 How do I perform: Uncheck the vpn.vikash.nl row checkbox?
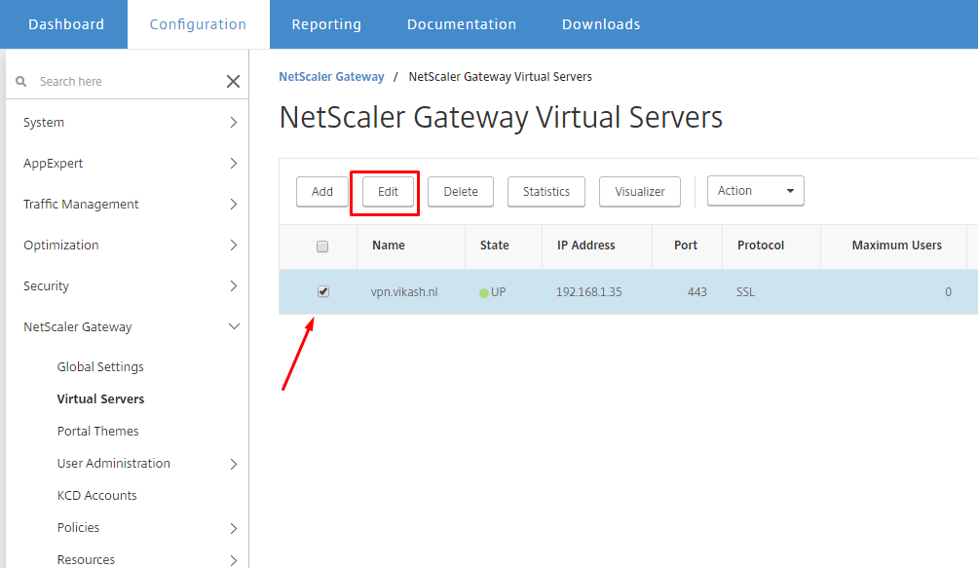coord(323,291)
